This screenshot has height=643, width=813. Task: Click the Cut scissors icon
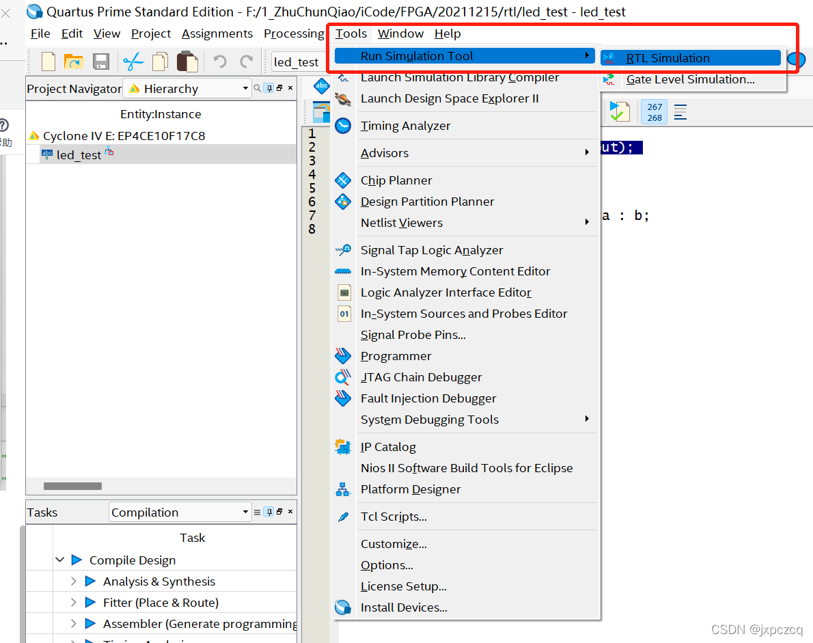[133, 61]
